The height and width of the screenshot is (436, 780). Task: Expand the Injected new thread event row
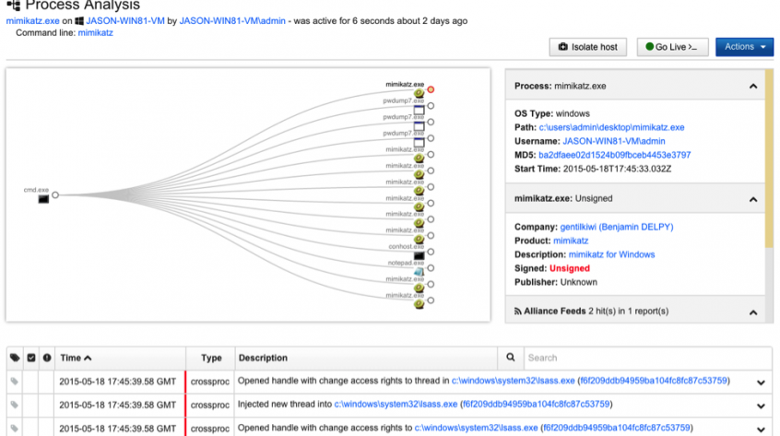pos(761,406)
